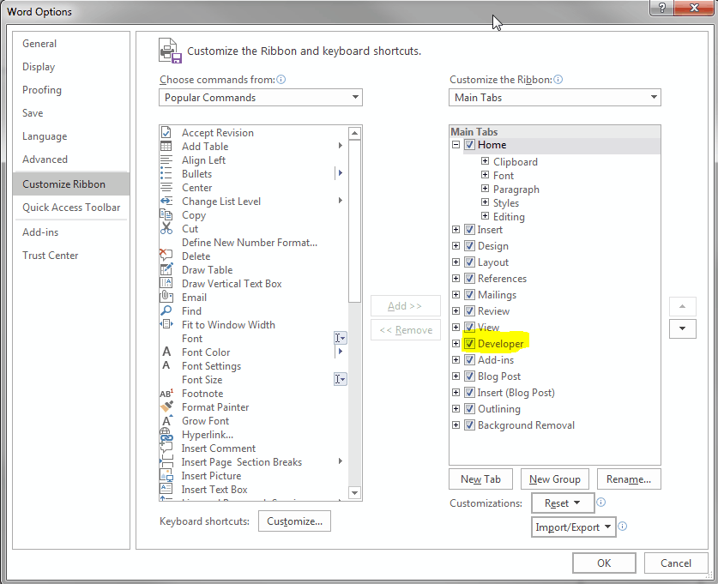718x584 pixels.
Task: Open the Import/Export dropdown
Action: click(x=573, y=527)
